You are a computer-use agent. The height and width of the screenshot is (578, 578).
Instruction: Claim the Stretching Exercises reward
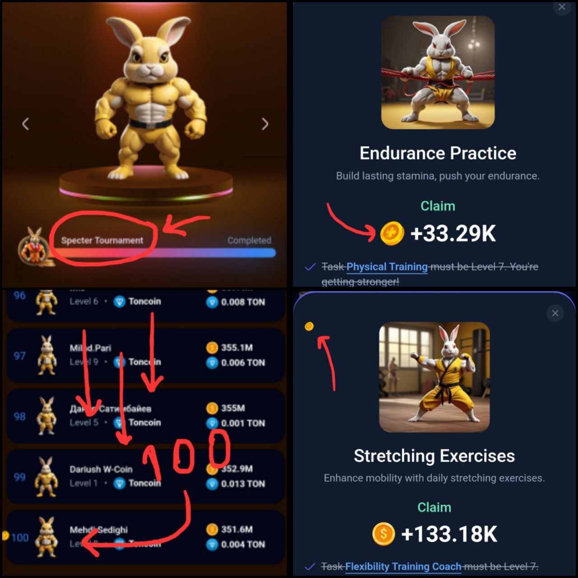click(x=434, y=507)
